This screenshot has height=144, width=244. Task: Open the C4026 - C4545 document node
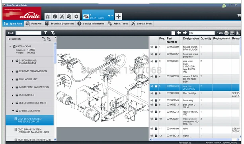(x=23, y=46)
